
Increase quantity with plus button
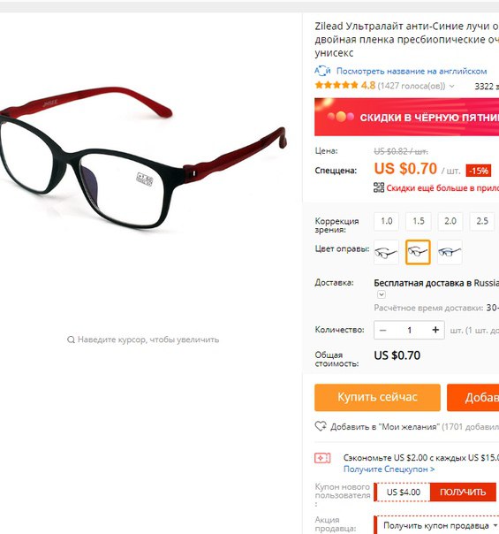pos(435,330)
